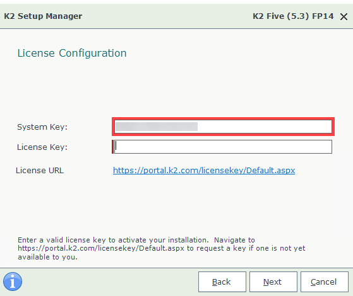Viewport: 353px width, 296px height.
Task: Focus the System Key input field
Action: (x=223, y=127)
